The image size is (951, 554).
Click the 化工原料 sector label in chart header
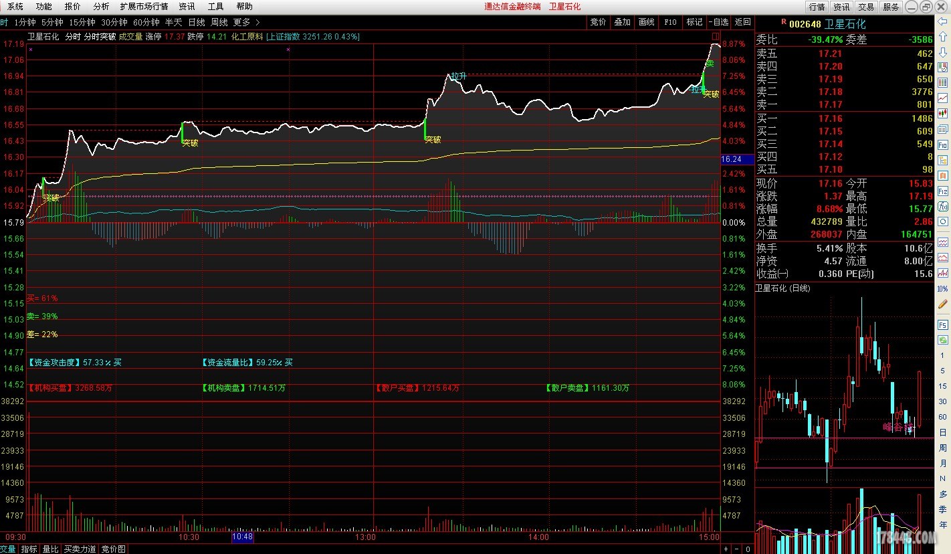coord(247,37)
